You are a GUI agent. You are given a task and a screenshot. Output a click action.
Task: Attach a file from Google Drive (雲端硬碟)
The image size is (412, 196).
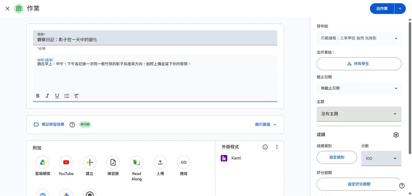pos(43,162)
